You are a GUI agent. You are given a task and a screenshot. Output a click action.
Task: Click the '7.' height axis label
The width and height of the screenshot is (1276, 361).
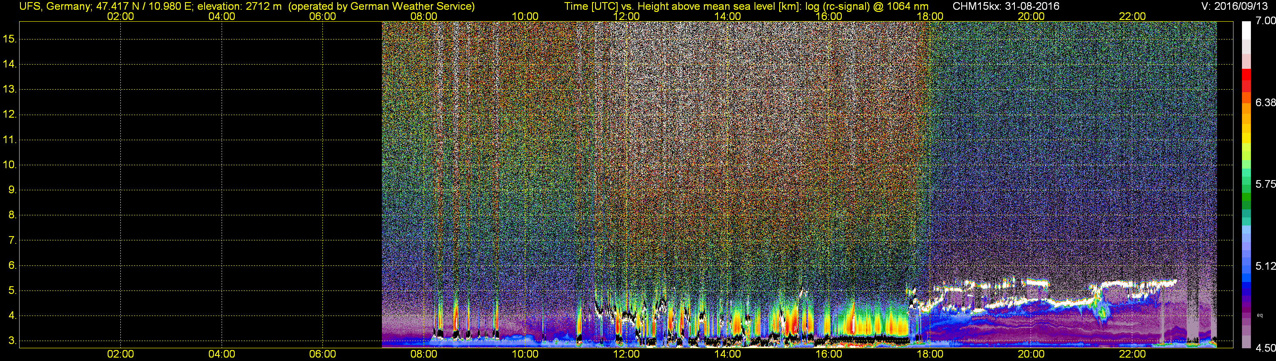pyautogui.click(x=12, y=240)
